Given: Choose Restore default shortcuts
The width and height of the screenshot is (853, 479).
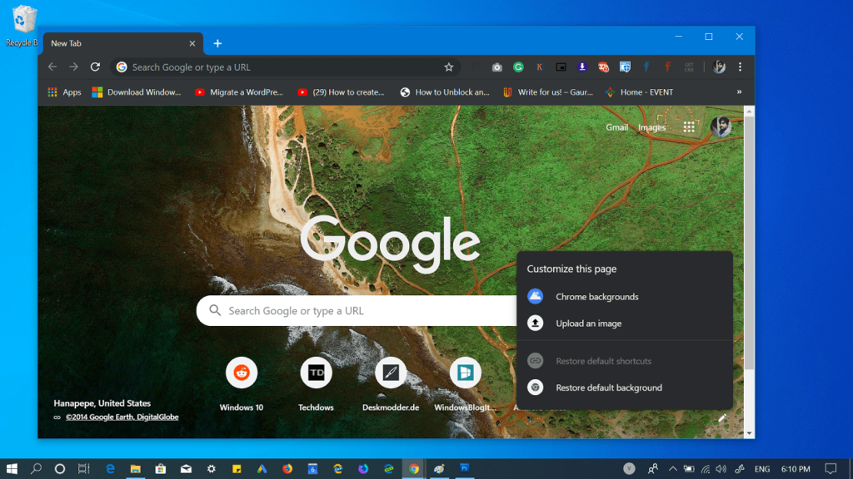Looking at the screenshot, I should [x=625, y=361].
